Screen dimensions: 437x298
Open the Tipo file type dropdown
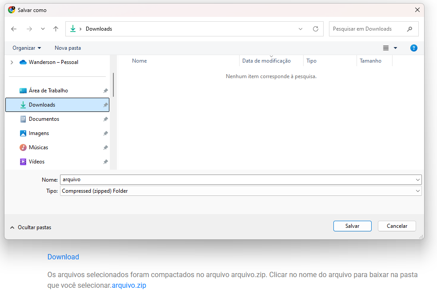[x=241, y=191]
